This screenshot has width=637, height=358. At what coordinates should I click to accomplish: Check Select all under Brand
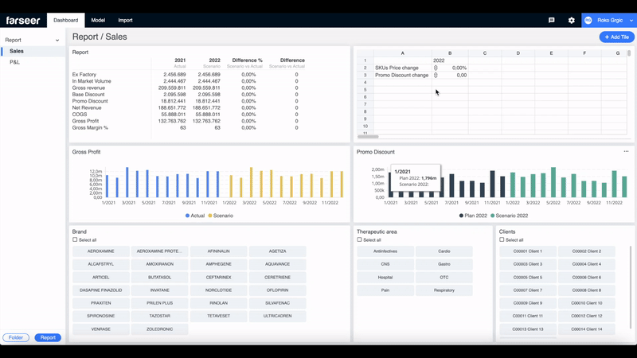(x=75, y=239)
